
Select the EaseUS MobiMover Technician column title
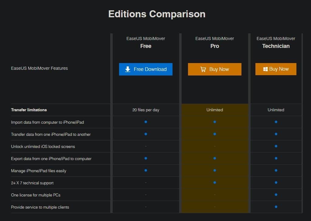[x=276, y=42]
